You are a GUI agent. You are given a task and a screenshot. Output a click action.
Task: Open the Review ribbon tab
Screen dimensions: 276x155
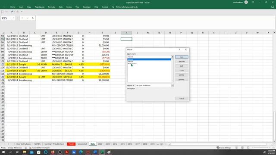point(69,7)
